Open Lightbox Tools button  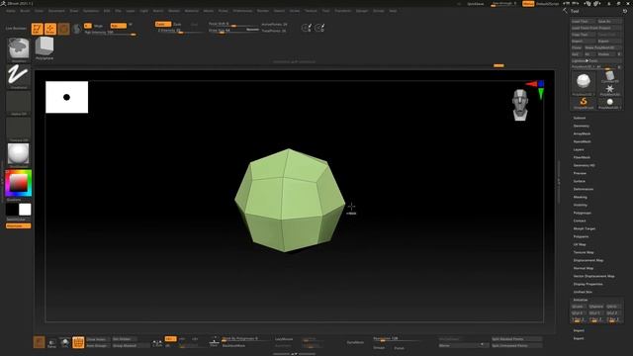point(595,60)
